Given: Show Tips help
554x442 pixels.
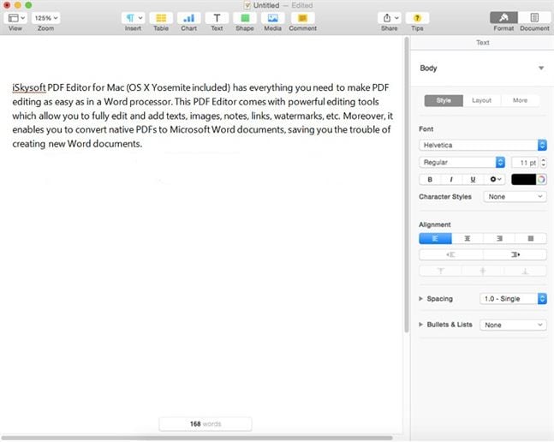Looking at the screenshot, I should click(x=417, y=18).
